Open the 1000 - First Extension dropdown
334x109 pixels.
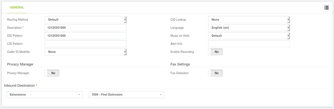(x=127, y=95)
